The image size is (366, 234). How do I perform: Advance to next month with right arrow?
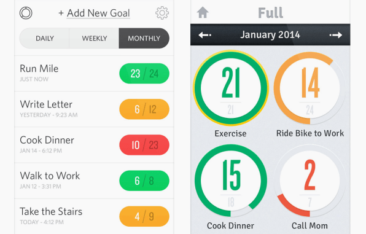[x=336, y=35]
